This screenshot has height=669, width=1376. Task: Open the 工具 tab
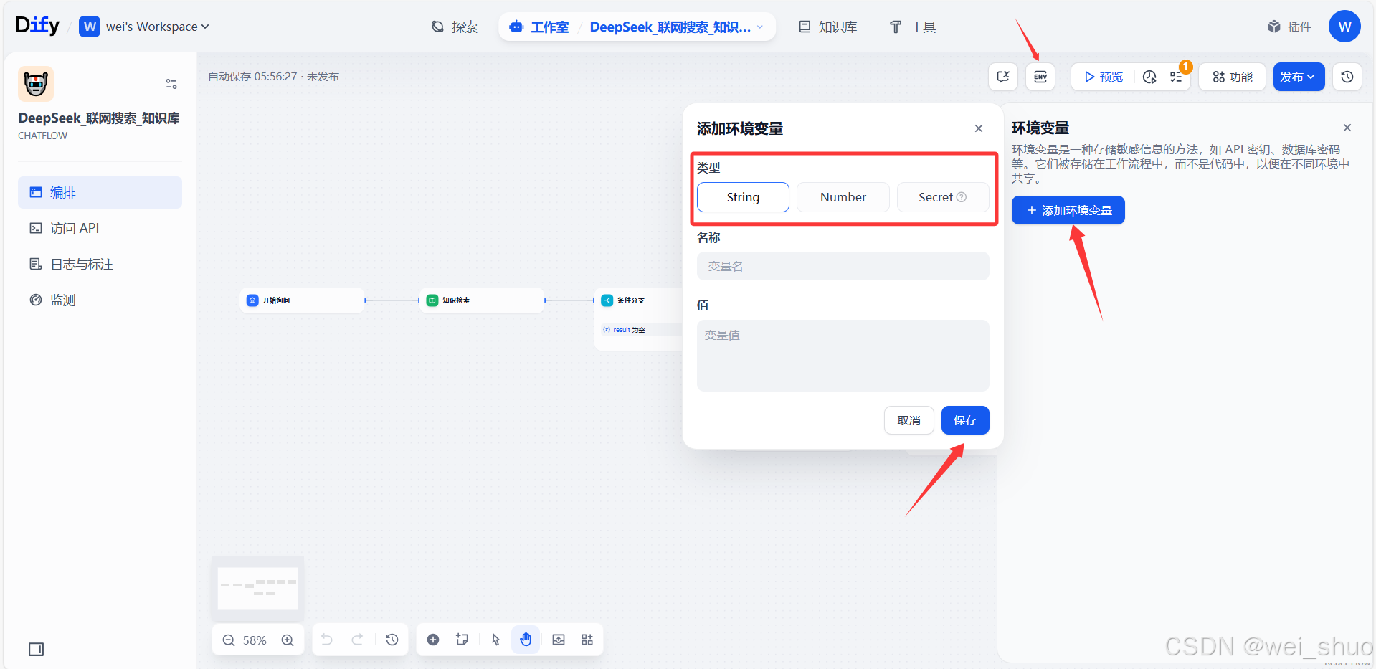[x=913, y=27]
